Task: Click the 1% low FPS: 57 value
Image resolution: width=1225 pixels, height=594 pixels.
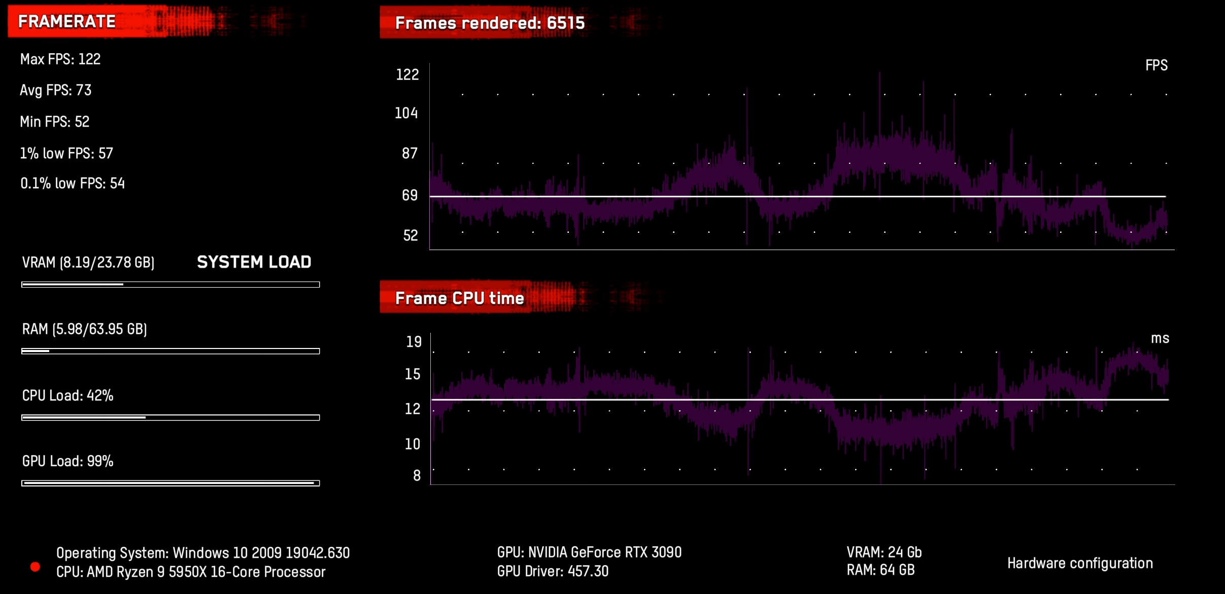Action: tap(66, 153)
